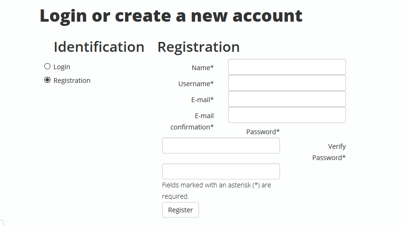Click the "Registration" radio option label
This screenshot has width=403, height=226.
pos(72,81)
